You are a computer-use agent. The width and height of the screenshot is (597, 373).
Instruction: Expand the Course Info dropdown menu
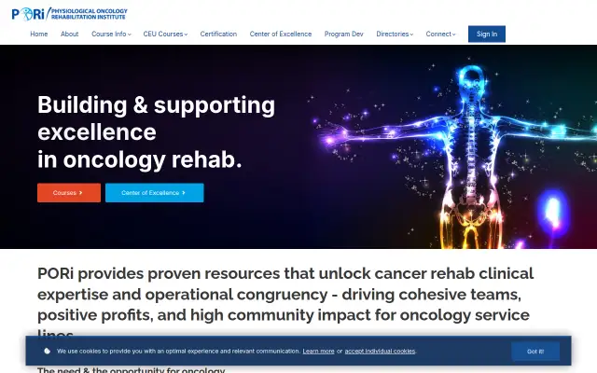[111, 34]
